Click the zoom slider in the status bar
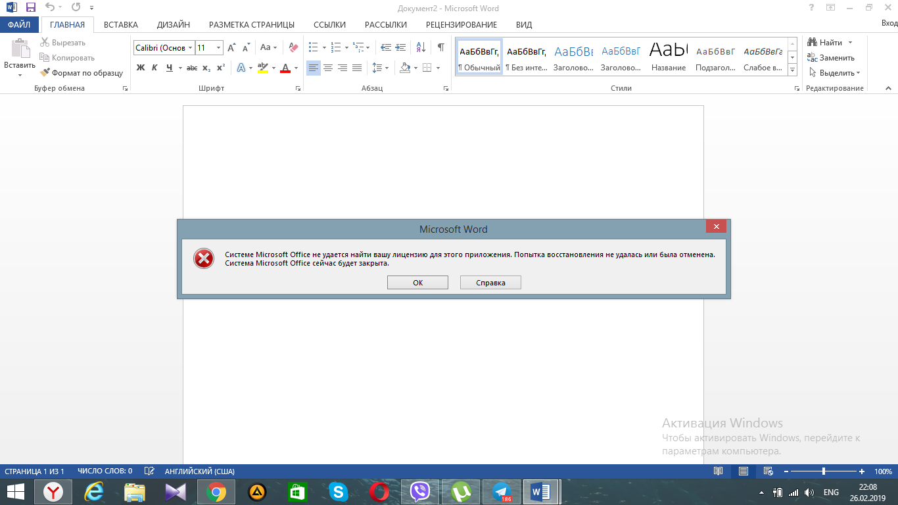The image size is (898, 505). click(x=824, y=471)
